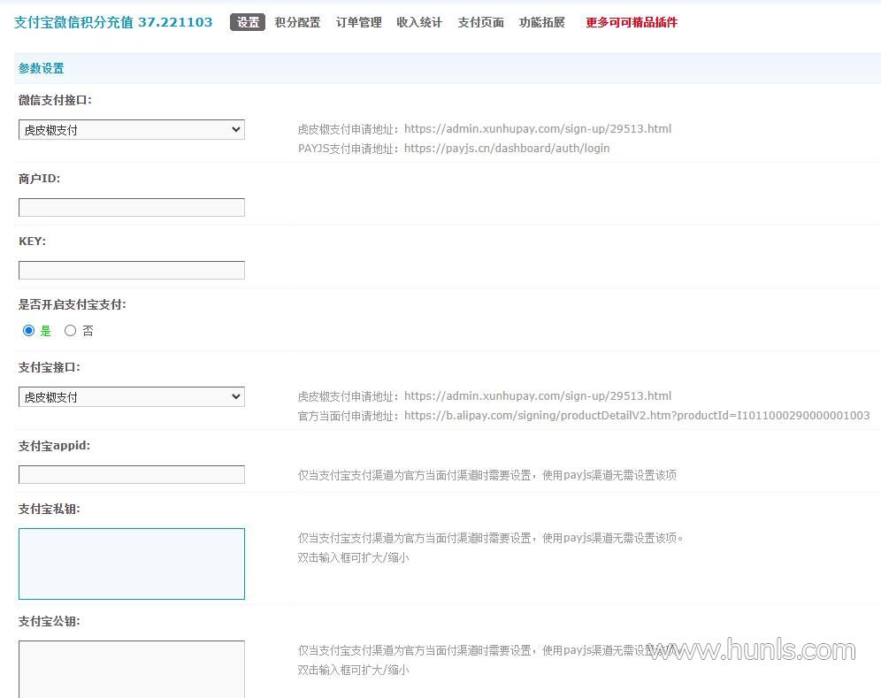
Task: Click the 是否开启支付宝支付: label
Action: click(x=73, y=304)
